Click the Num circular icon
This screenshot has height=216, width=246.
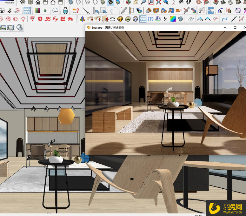(56, 10)
